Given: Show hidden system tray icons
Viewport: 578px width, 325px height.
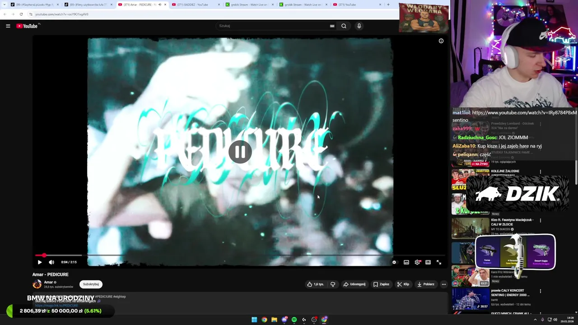Looking at the screenshot, I should pos(536,320).
